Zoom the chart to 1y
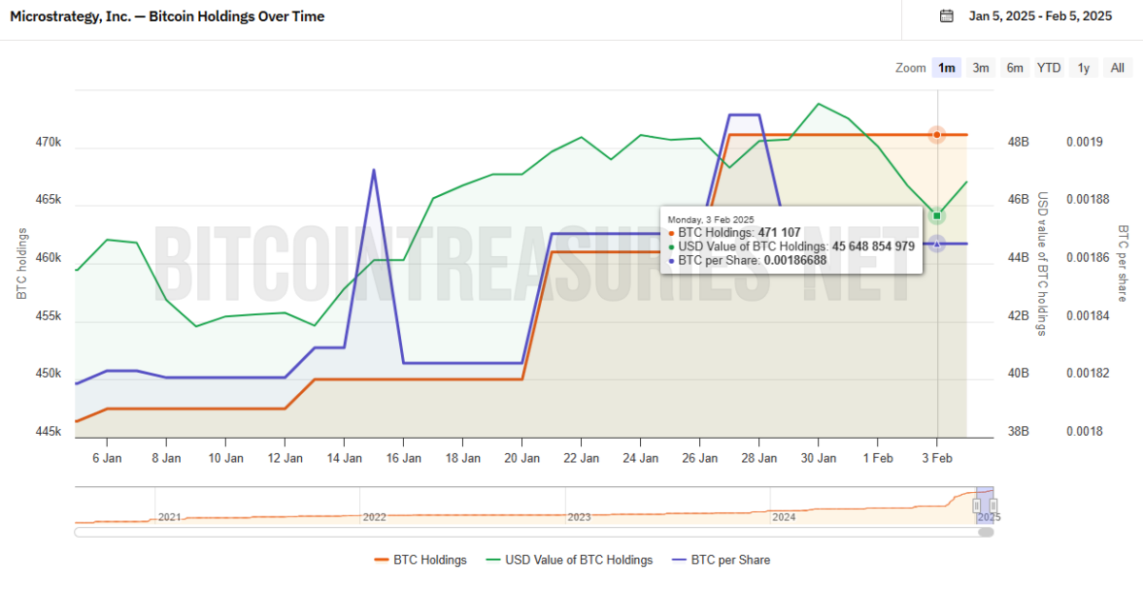The width and height of the screenshot is (1143, 590). [1083, 68]
